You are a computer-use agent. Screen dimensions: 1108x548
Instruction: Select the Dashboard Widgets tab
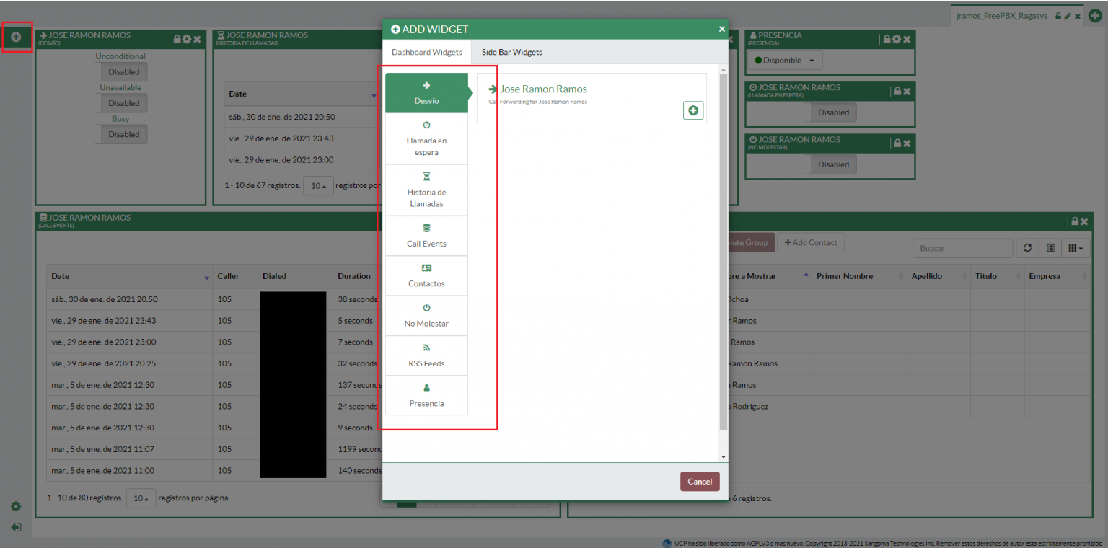(x=427, y=52)
